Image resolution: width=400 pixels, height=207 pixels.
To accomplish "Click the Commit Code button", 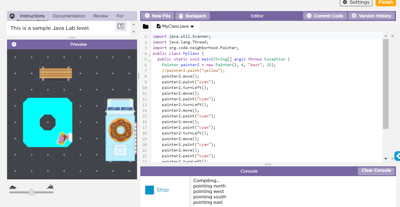I will [325, 16].
